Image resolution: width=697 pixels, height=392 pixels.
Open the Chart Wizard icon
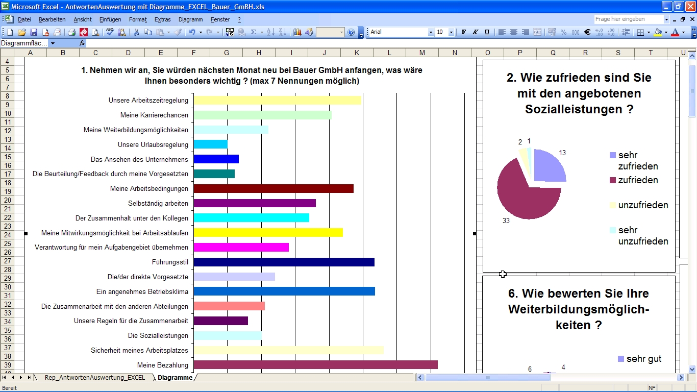(297, 32)
